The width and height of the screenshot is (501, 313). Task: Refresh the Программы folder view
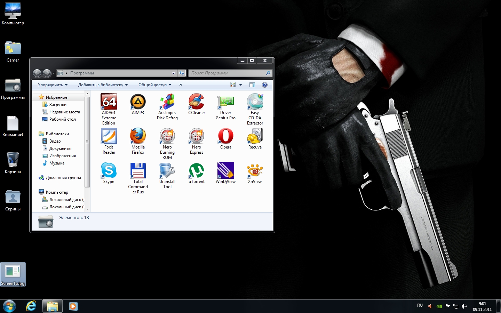[182, 73]
